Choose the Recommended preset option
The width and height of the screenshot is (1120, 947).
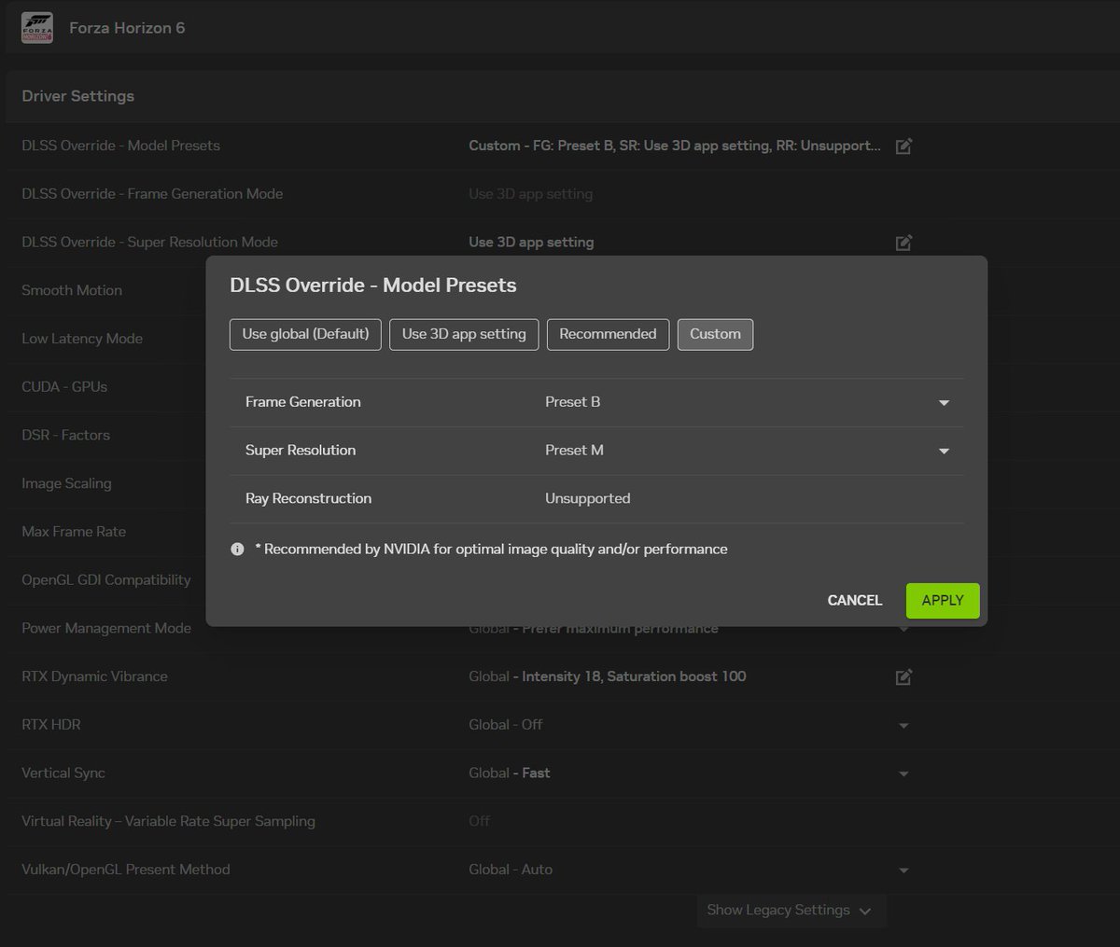[x=608, y=334]
